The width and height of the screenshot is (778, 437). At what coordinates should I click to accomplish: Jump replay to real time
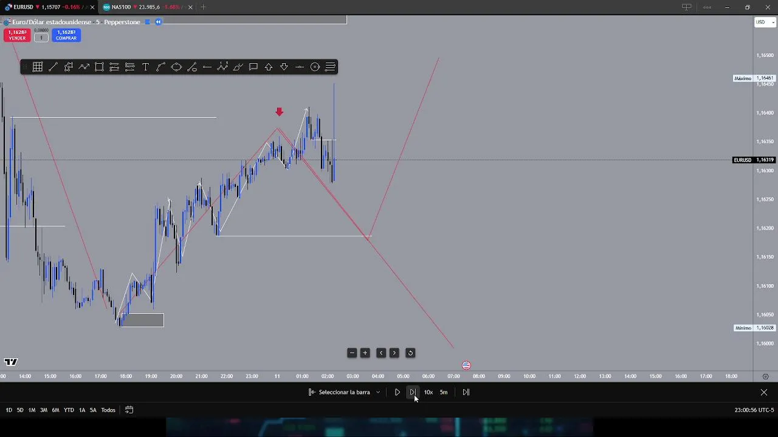point(466,392)
